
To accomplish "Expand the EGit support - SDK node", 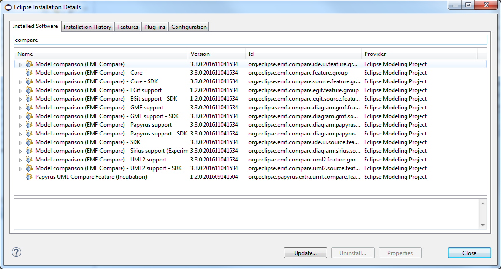I will (x=20, y=99).
